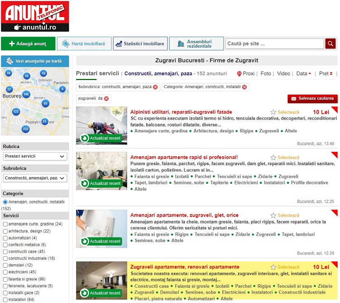
Task: Check the amenajare curte, gradina filter
Action: coord(6,224)
